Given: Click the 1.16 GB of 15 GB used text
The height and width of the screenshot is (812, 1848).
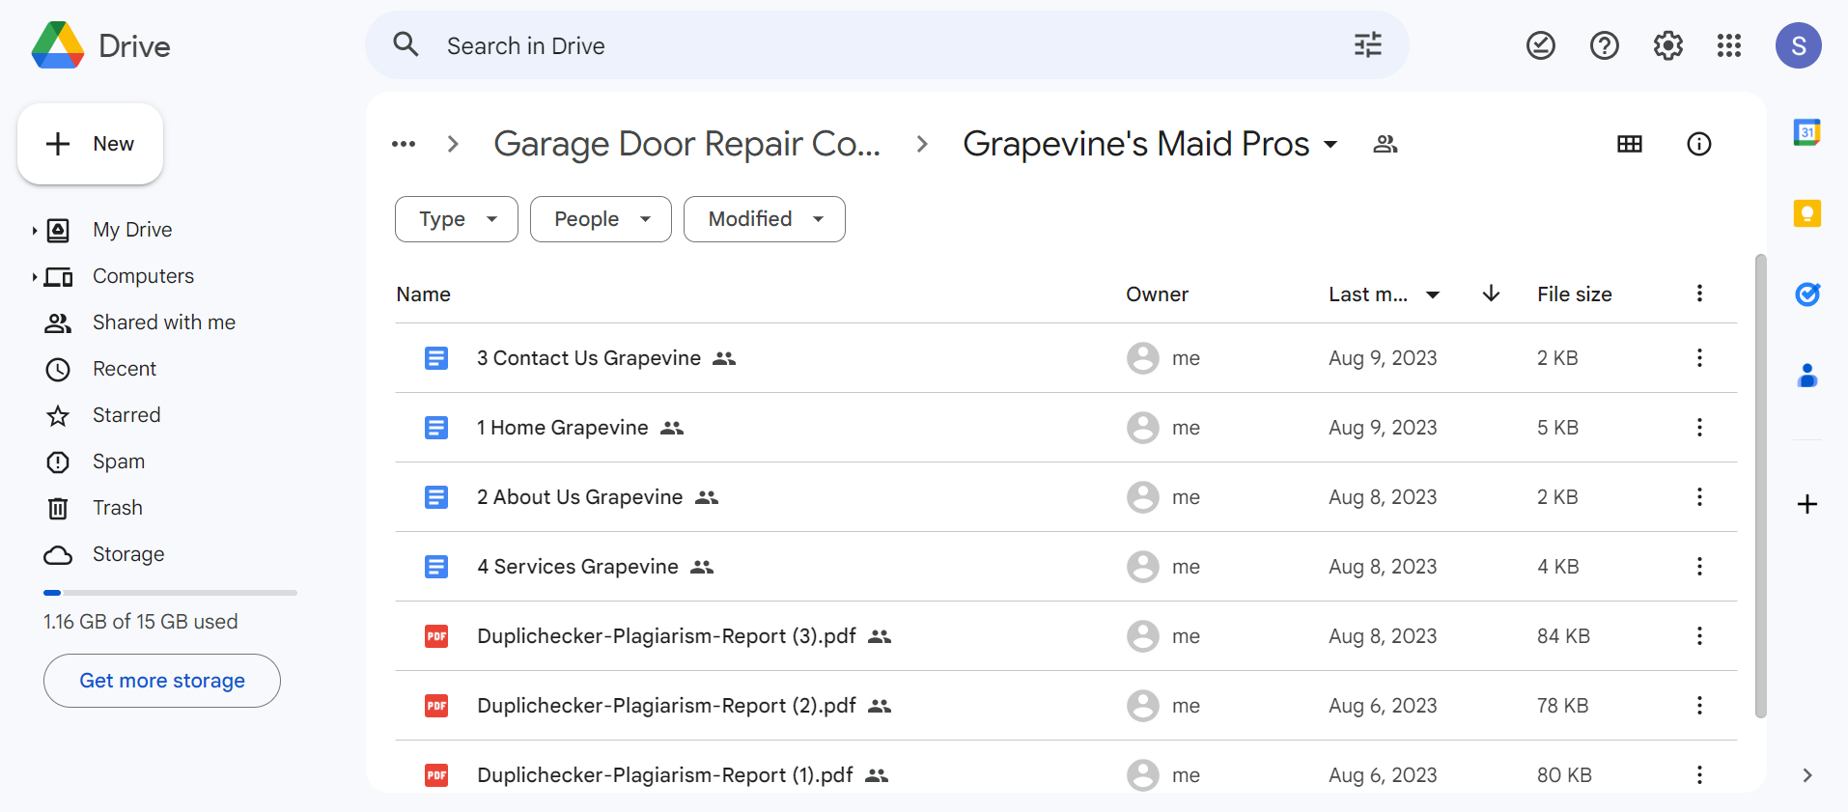Looking at the screenshot, I should point(141,622).
